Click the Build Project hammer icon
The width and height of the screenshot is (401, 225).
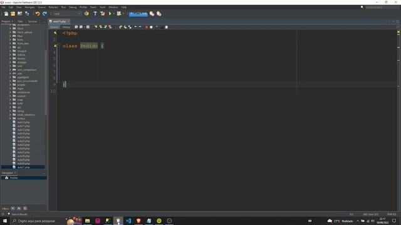[95, 14]
